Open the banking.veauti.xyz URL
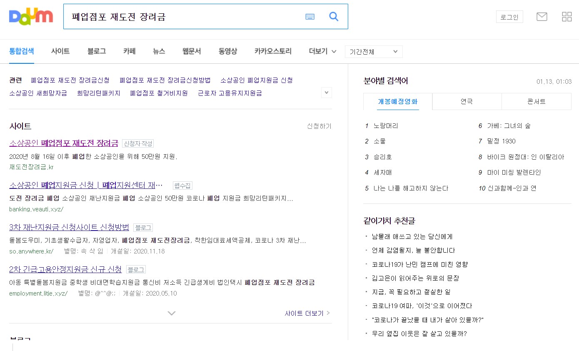579x351 pixels. (x=36, y=209)
